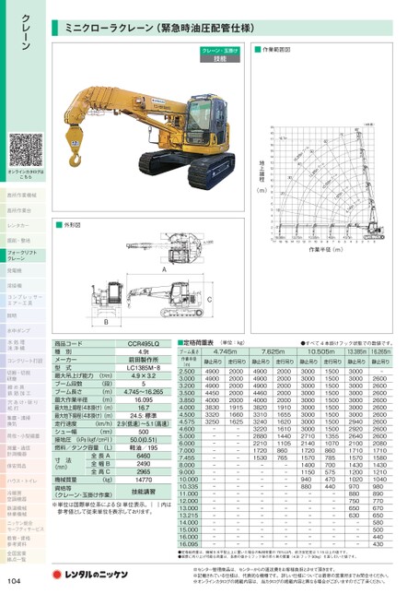Click the 商品コード row label
This screenshot has width=419, height=594.
click(x=68, y=344)
